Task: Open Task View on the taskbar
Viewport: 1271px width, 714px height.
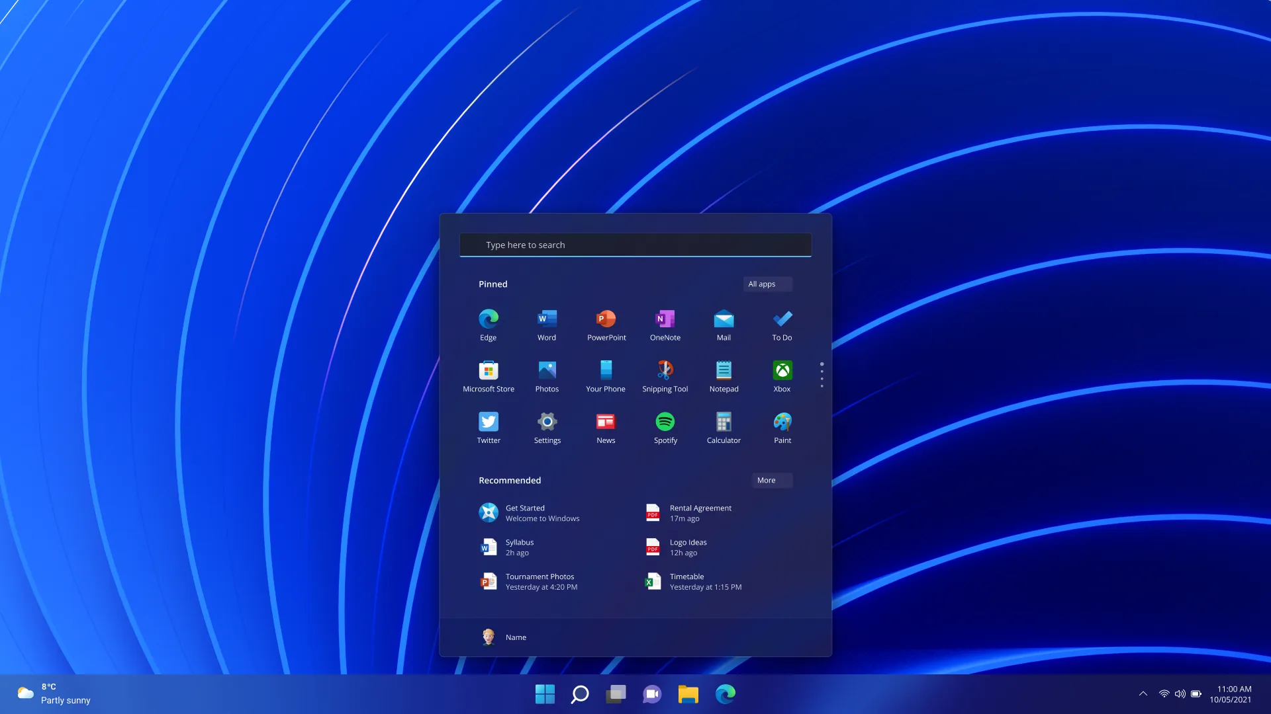Action: [x=616, y=694]
